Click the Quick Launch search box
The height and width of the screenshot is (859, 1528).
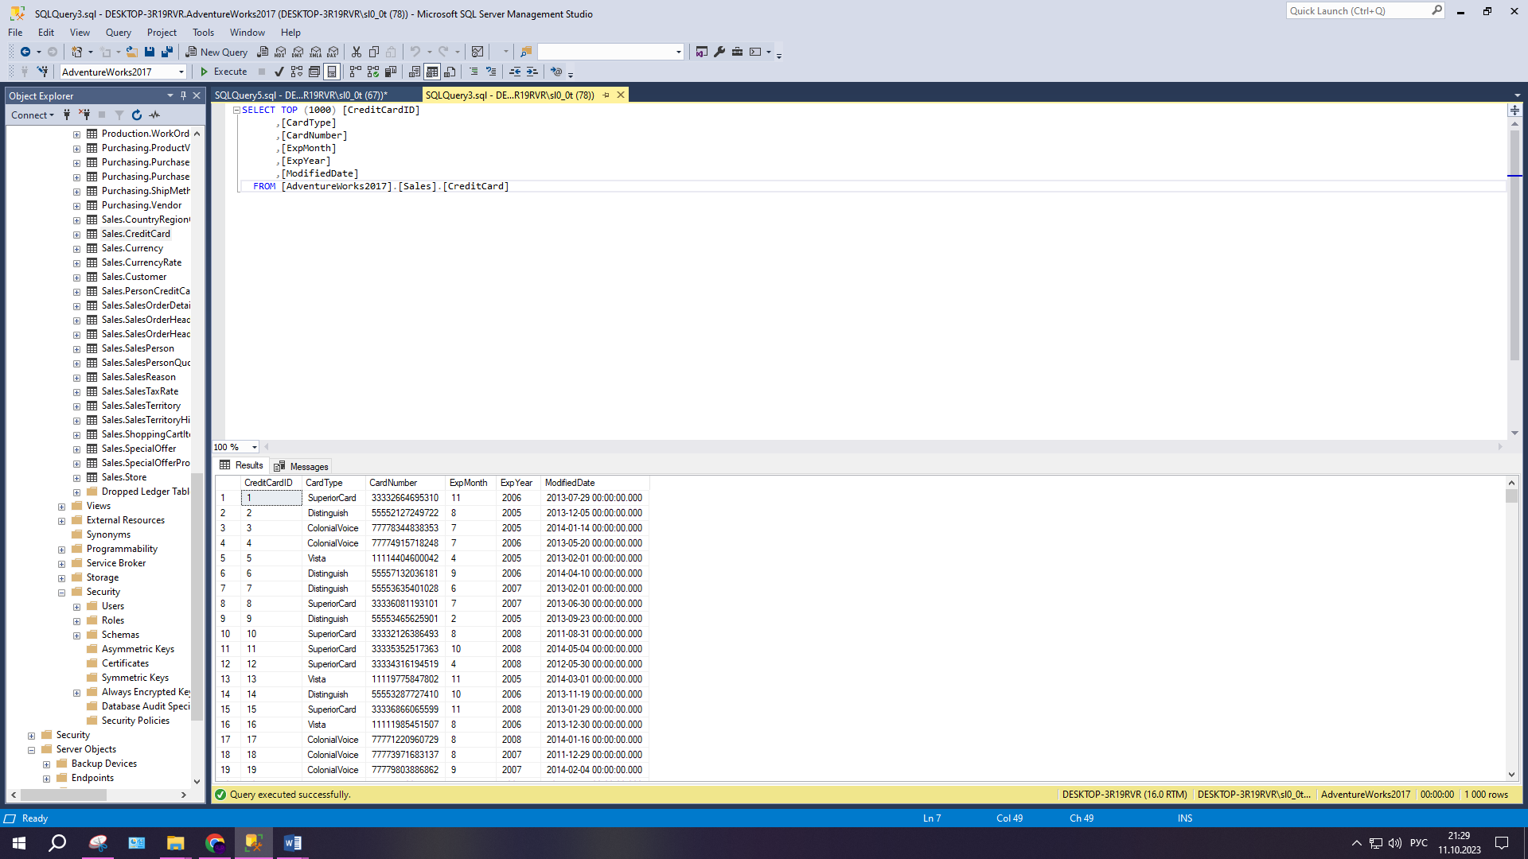pyautogui.click(x=1365, y=11)
